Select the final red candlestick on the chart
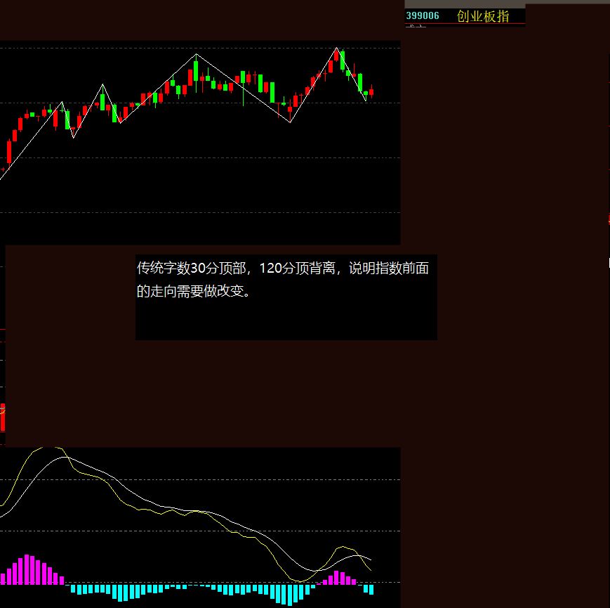This screenshot has width=610, height=608. [371, 91]
